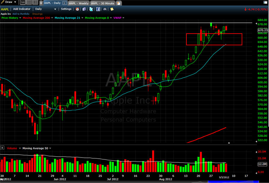Click the small window icon at top right
269x183 pixels.
[x=265, y=2]
